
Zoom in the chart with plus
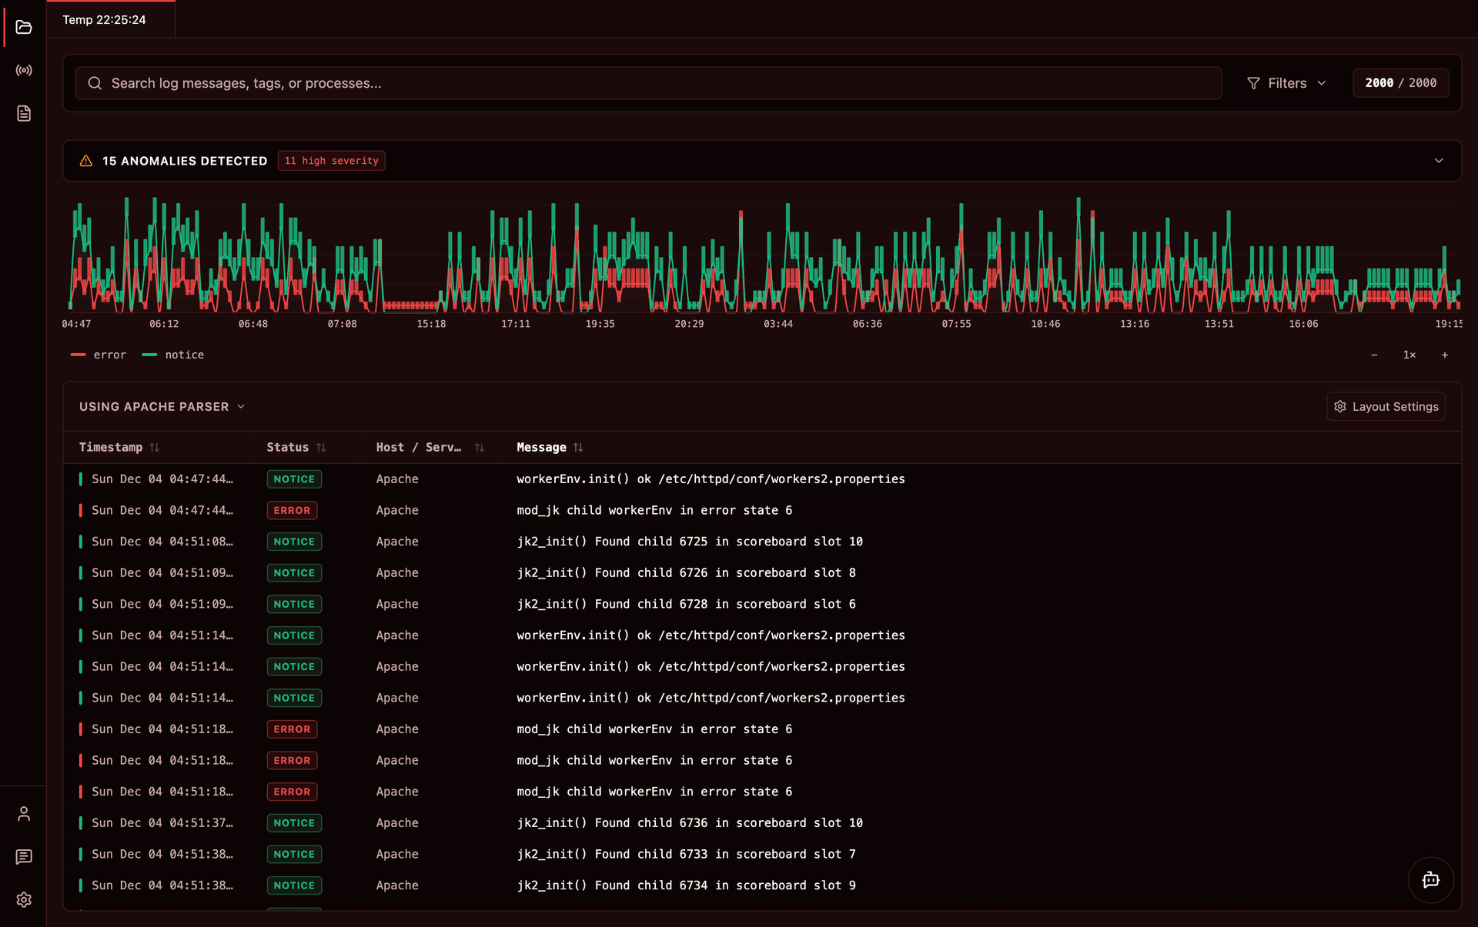(x=1445, y=355)
